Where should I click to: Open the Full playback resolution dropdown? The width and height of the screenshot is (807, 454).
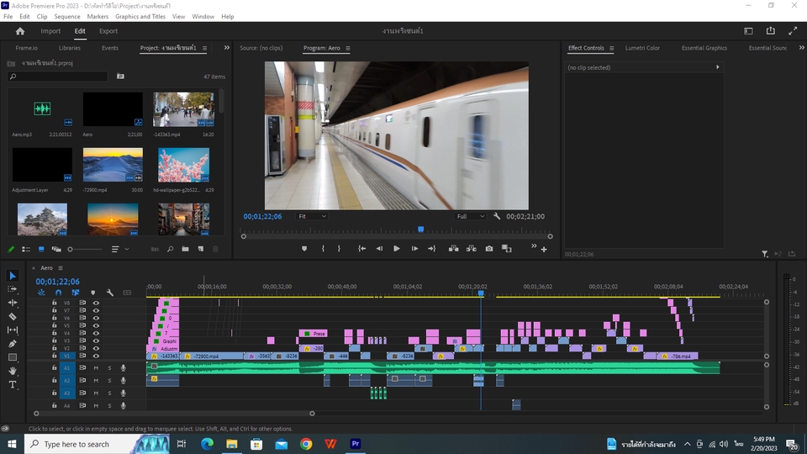[x=470, y=216]
